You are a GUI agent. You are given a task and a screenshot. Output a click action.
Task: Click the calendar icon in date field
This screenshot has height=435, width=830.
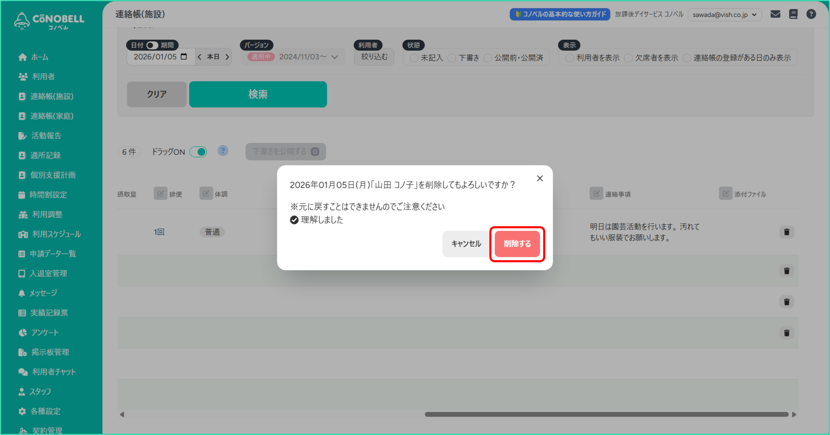point(184,57)
